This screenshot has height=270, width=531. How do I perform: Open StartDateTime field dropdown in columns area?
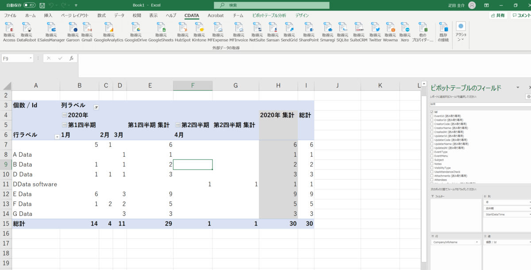(x=530, y=214)
